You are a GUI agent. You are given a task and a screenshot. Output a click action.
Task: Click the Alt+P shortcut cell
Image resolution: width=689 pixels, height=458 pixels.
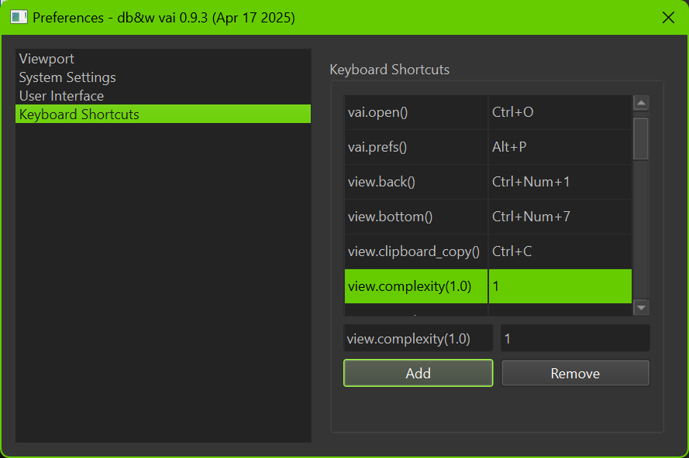tap(560, 147)
